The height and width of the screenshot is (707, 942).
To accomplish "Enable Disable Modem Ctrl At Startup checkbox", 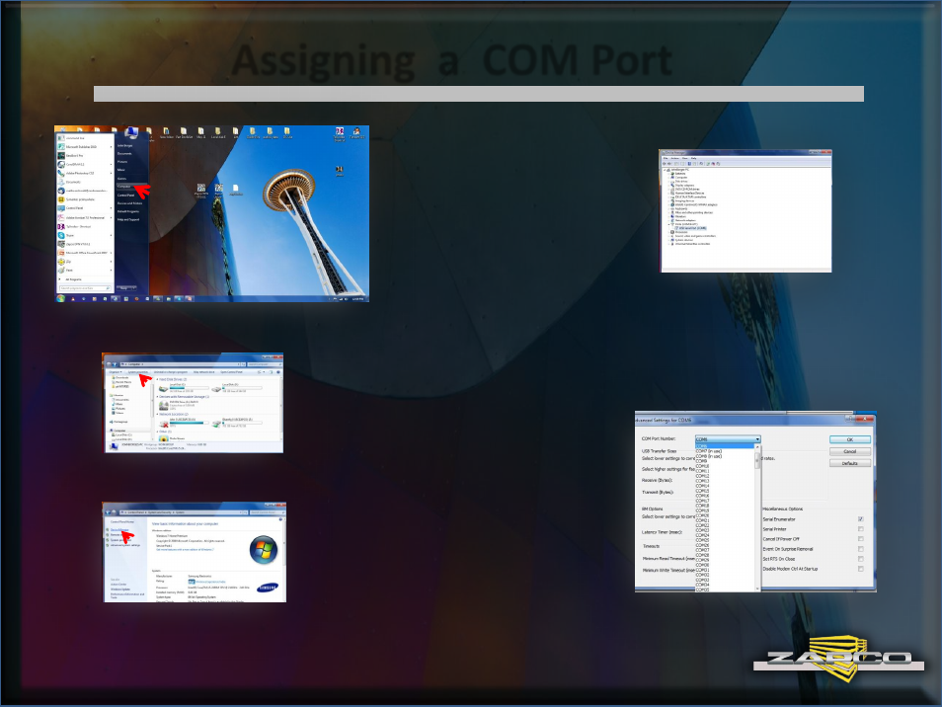I will (861, 569).
